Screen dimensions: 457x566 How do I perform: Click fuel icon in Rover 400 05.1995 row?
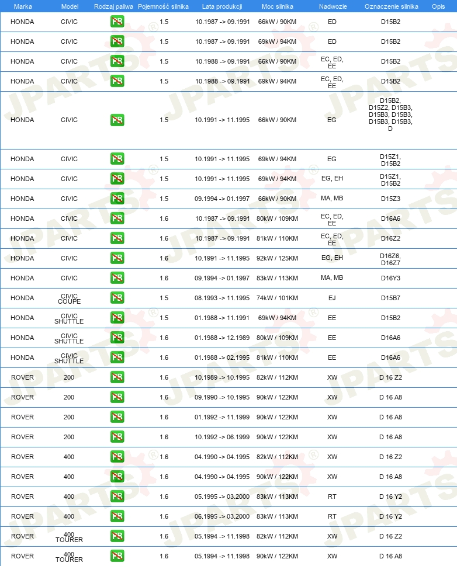pos(117,496)
